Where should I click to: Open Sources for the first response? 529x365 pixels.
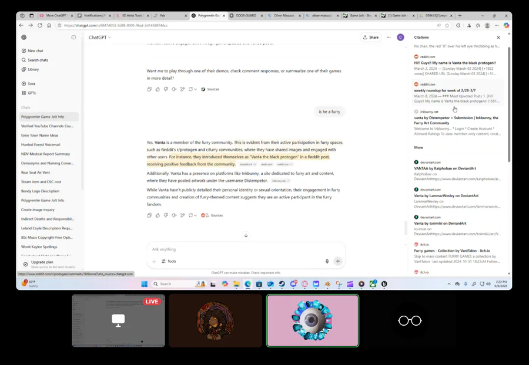click(x=210, y=89)
